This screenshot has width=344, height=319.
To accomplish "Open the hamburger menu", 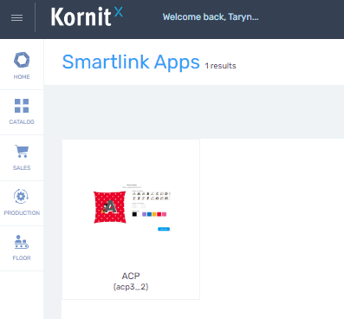I will point(16,18).
